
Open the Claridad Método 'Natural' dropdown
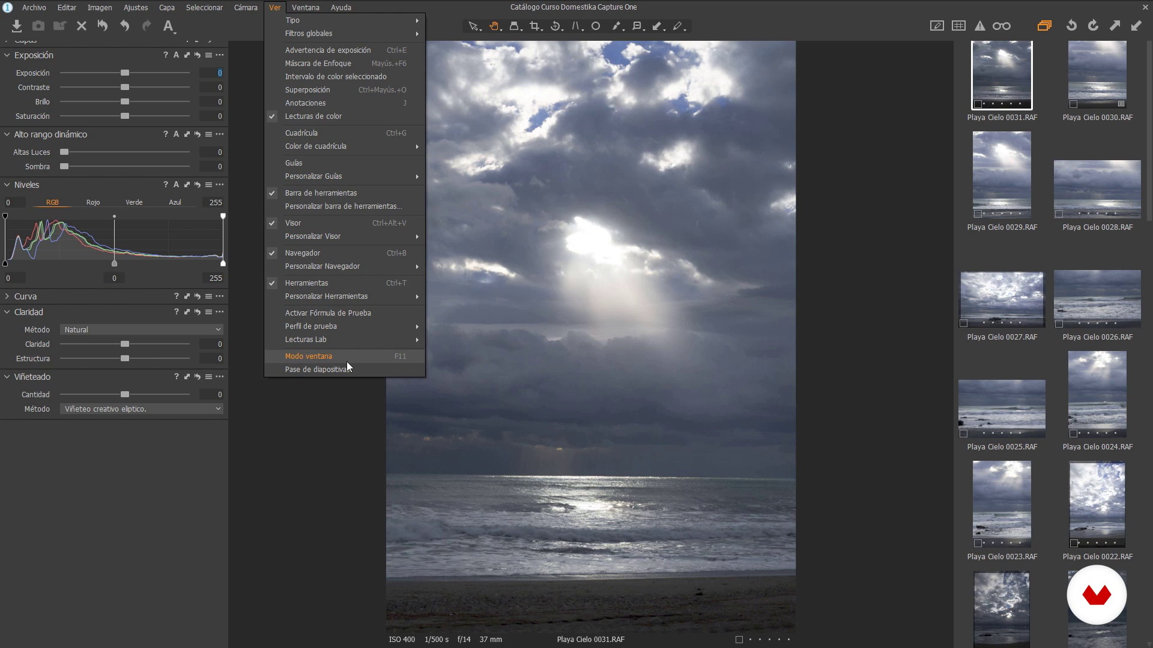tap(142, 330)
